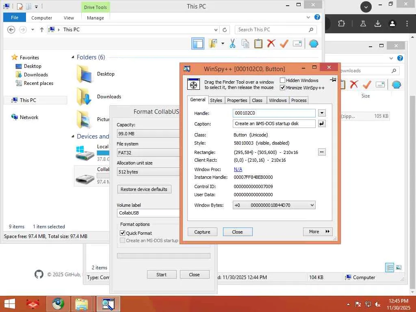Switch to the Windows tab in WinSpy++
Image resolution: width=416 pixels, height=312 pixels.
pyautogui.click(x=277, y=100)
